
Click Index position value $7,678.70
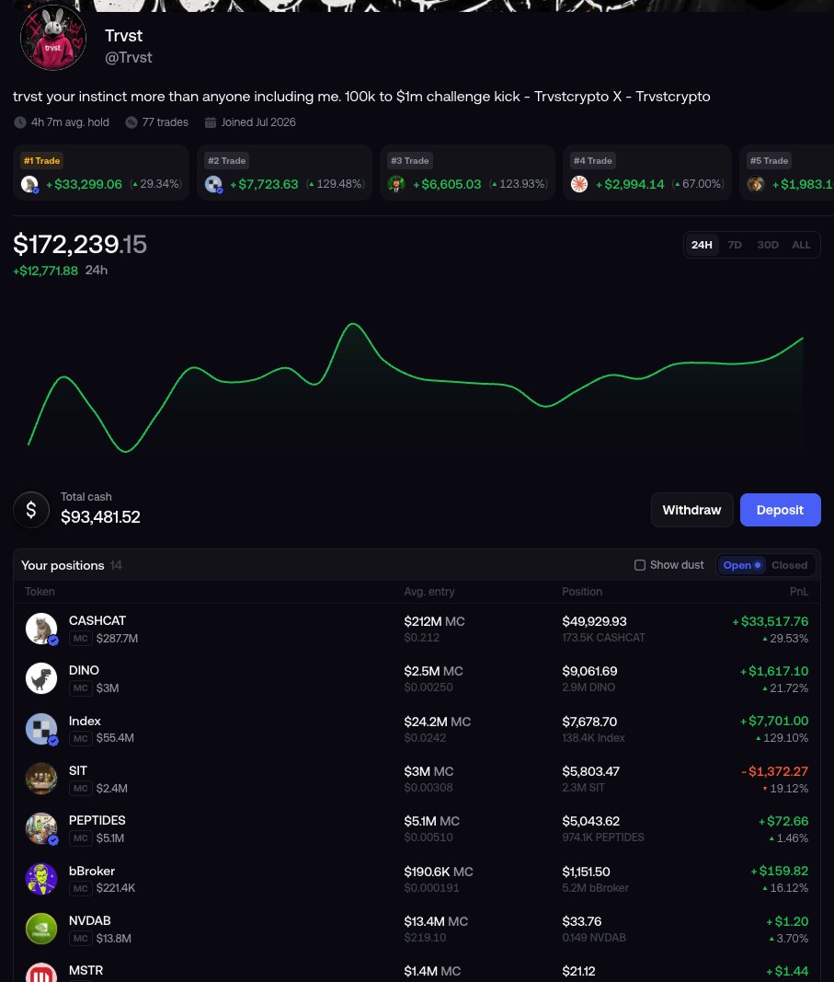pyautogui.click(x=589, y=722)
